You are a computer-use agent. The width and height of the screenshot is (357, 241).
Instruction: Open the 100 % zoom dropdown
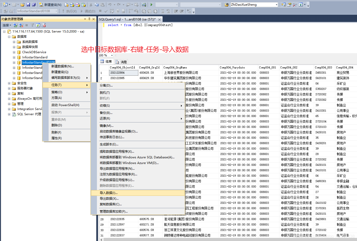pyautogui.click(x=112, y=55)
